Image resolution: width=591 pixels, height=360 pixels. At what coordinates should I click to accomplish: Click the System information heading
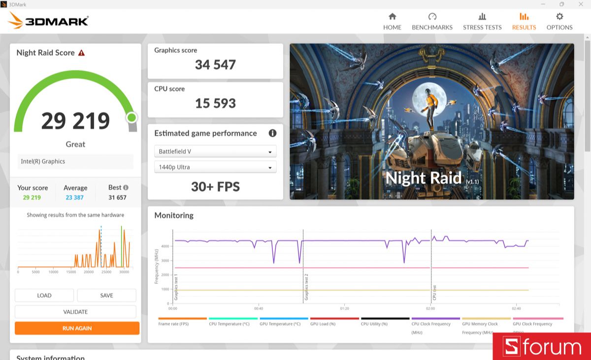tap(51, 357)
